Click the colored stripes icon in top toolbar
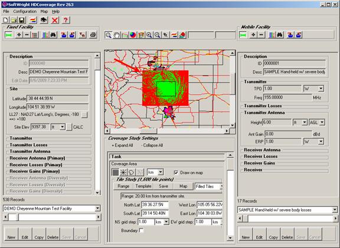340x248 pixels. click(x=33, y=20)
